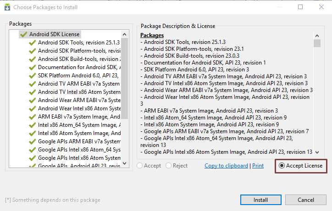Viewport: 332px width, 211px height.
Task: Click checkmark icon beside Intel x86 Atom System Image
Action: 32,133
